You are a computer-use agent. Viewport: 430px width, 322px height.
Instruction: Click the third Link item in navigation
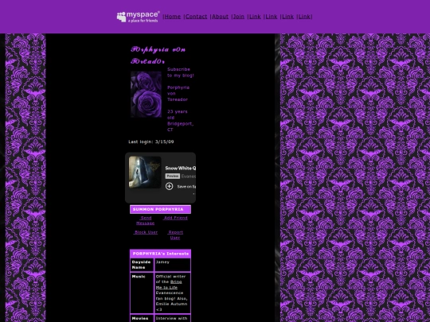(x=288, y=17)
